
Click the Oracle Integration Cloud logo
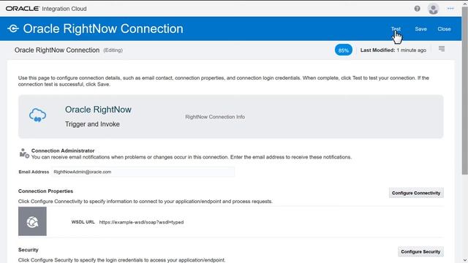[46, 9]
